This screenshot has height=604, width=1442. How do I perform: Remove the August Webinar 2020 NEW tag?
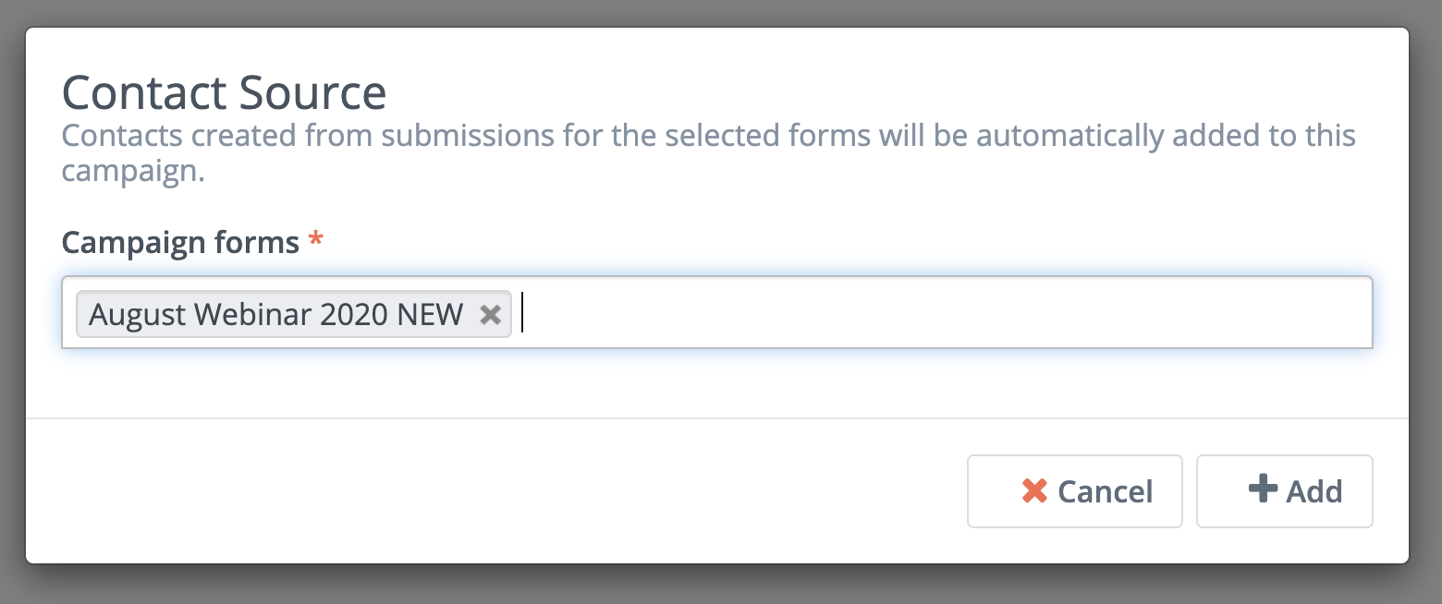click(490, 315)
